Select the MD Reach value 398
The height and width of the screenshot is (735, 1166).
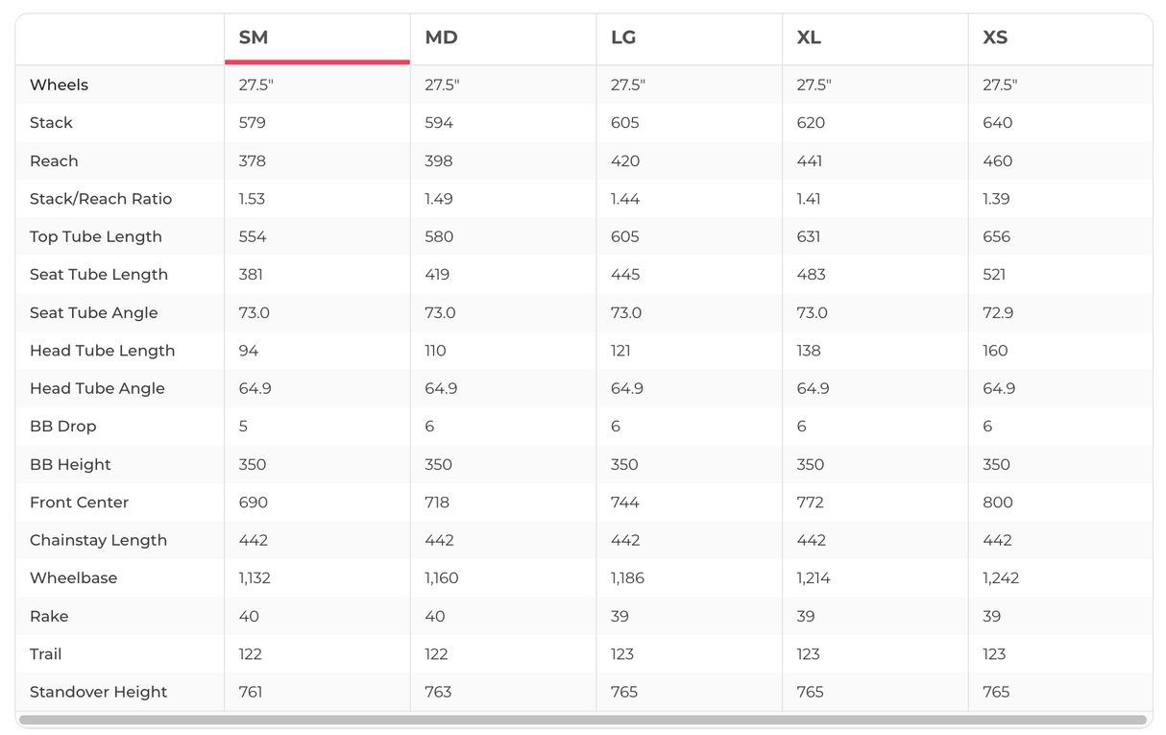(438, 160)
